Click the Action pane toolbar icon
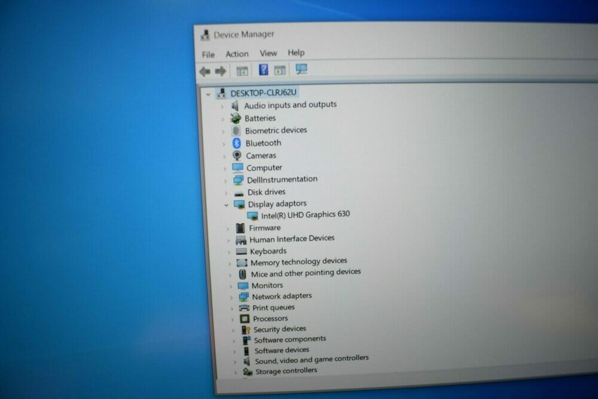Image resolution: width=598 pixels, height=399 pixels. (x=279, y=70)
